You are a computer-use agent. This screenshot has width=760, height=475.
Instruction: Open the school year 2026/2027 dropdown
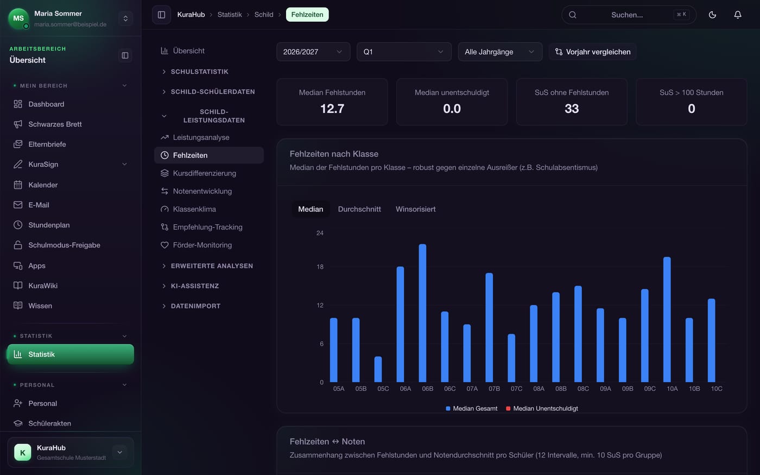click(313, 52)
